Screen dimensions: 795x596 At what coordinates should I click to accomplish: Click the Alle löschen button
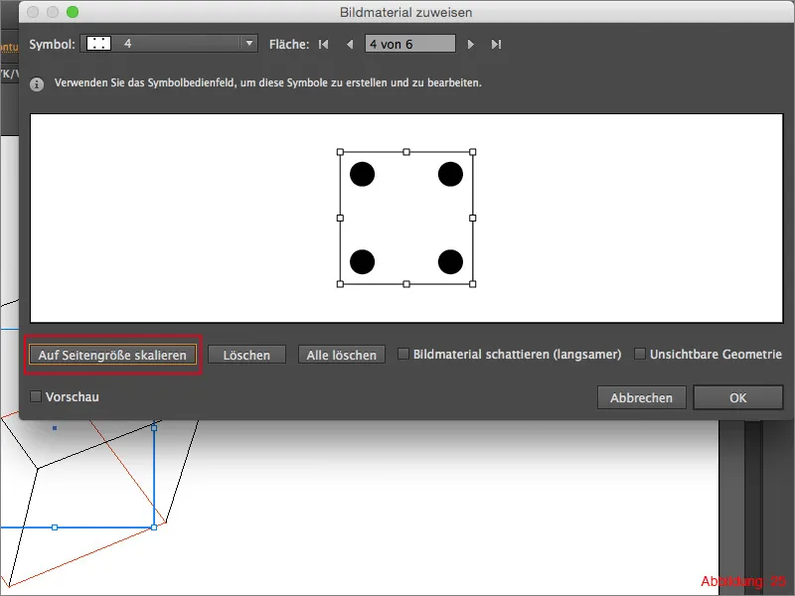tap(342, 355)
